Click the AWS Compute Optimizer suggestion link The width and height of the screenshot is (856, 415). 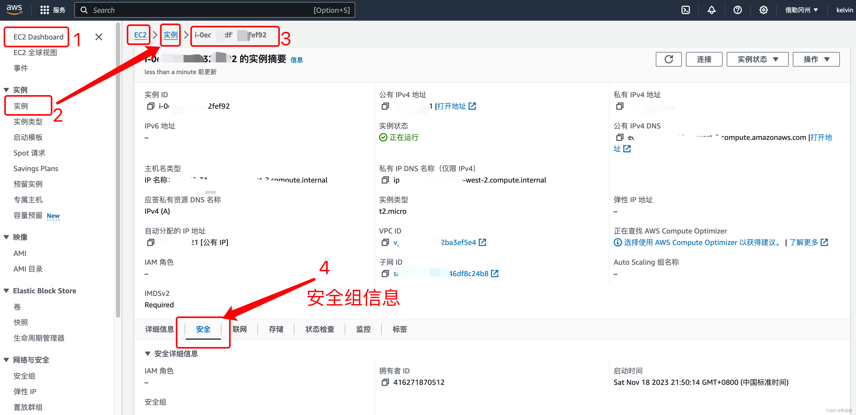702,242
